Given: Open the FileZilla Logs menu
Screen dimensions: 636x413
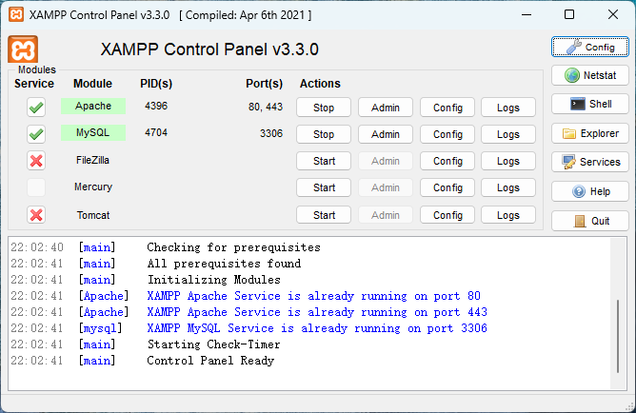Looking at the screenshot, I should point(508,161).
